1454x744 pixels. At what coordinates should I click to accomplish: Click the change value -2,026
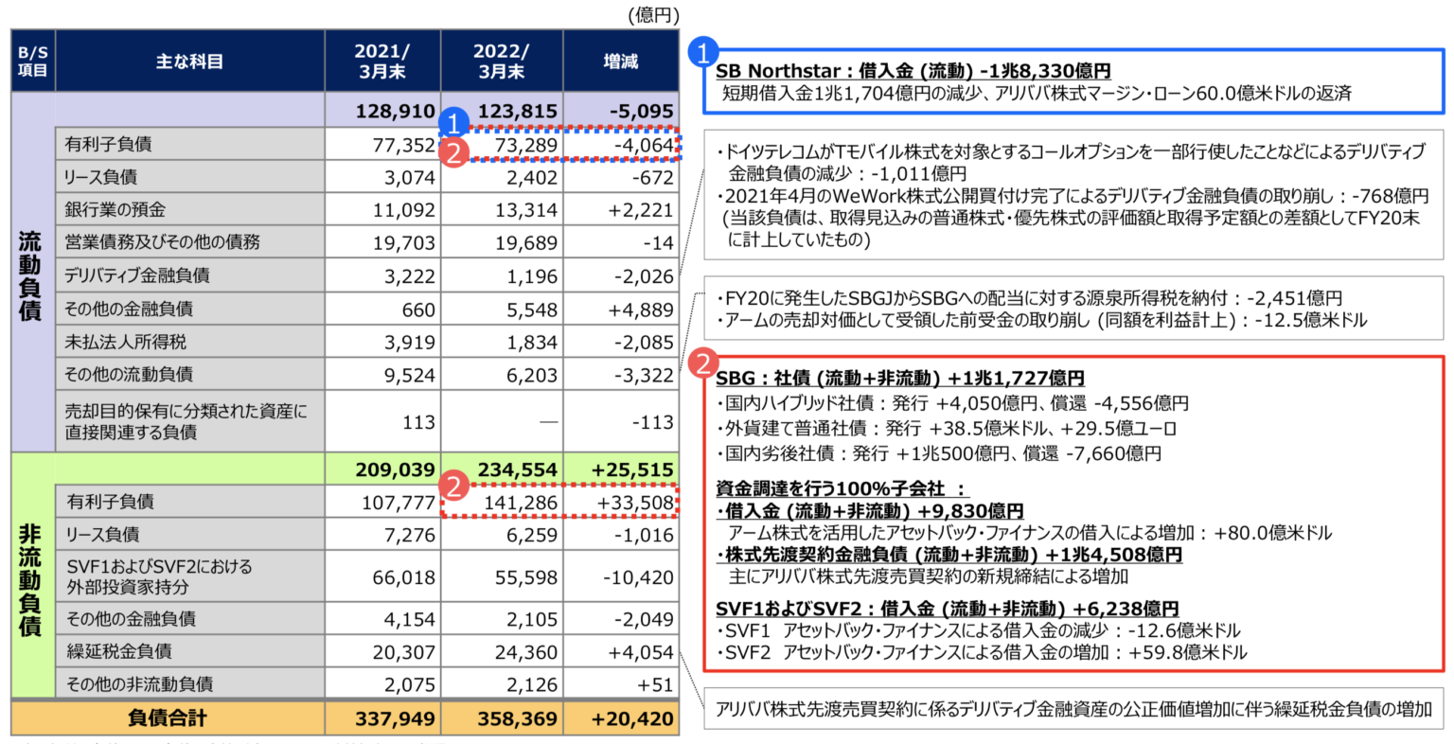644,276
